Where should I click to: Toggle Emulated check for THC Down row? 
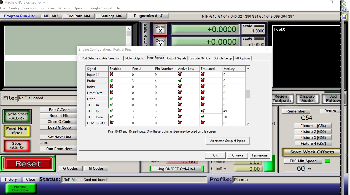[203, 117]
